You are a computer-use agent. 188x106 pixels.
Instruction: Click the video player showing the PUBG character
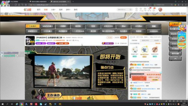62,71
